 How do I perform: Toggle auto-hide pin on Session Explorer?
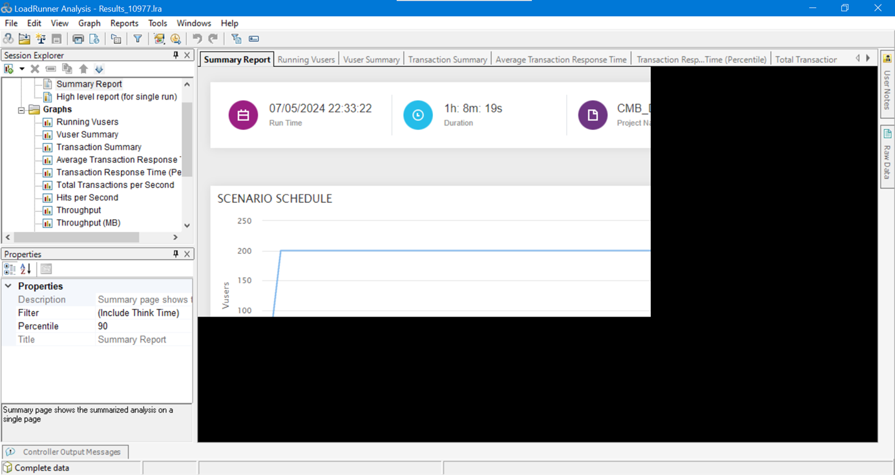tap(176, 56)
